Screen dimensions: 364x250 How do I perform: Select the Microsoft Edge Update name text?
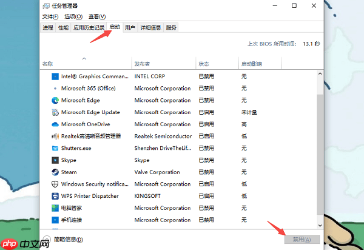90,112
